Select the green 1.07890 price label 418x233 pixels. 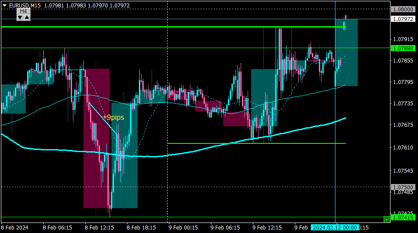click(403, 49)
